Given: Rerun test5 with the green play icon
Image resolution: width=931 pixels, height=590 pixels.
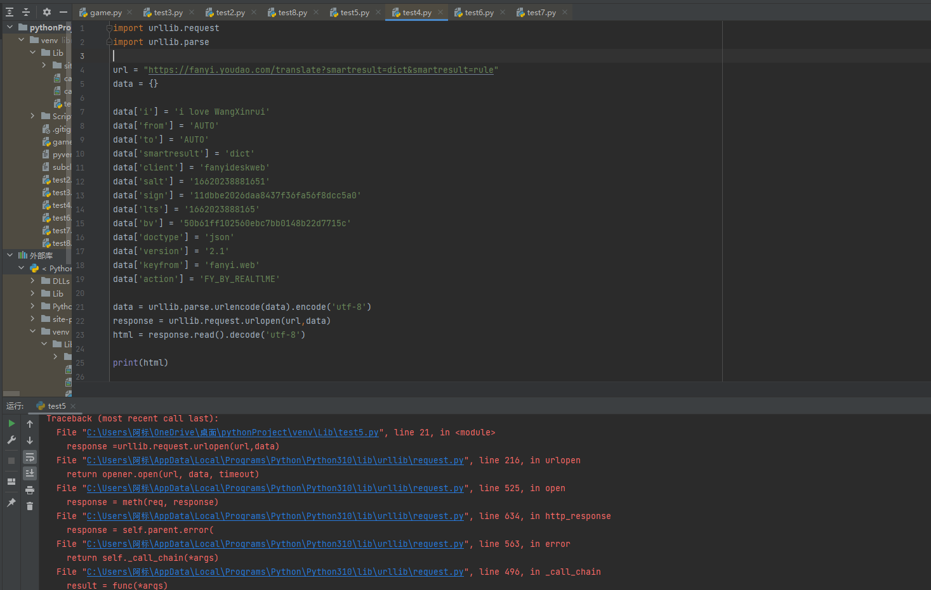Looking at the screenshot, I should pos(11,423).
